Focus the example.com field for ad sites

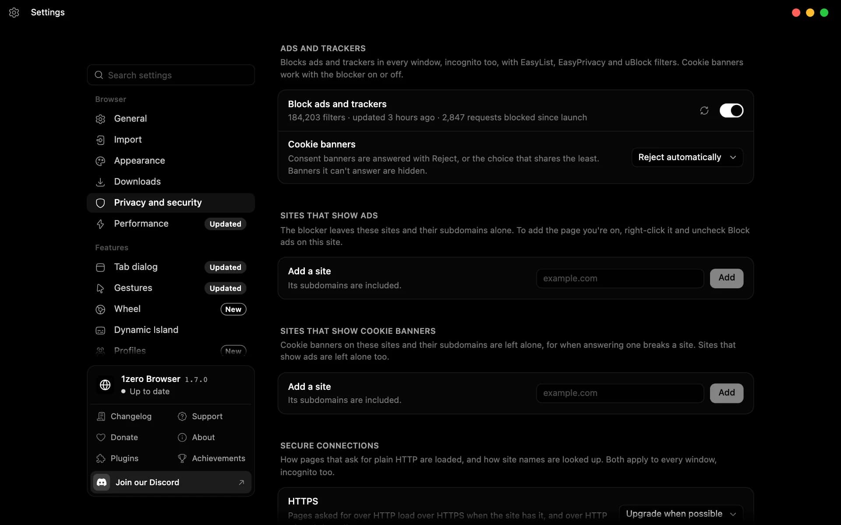tap(620, 278)
